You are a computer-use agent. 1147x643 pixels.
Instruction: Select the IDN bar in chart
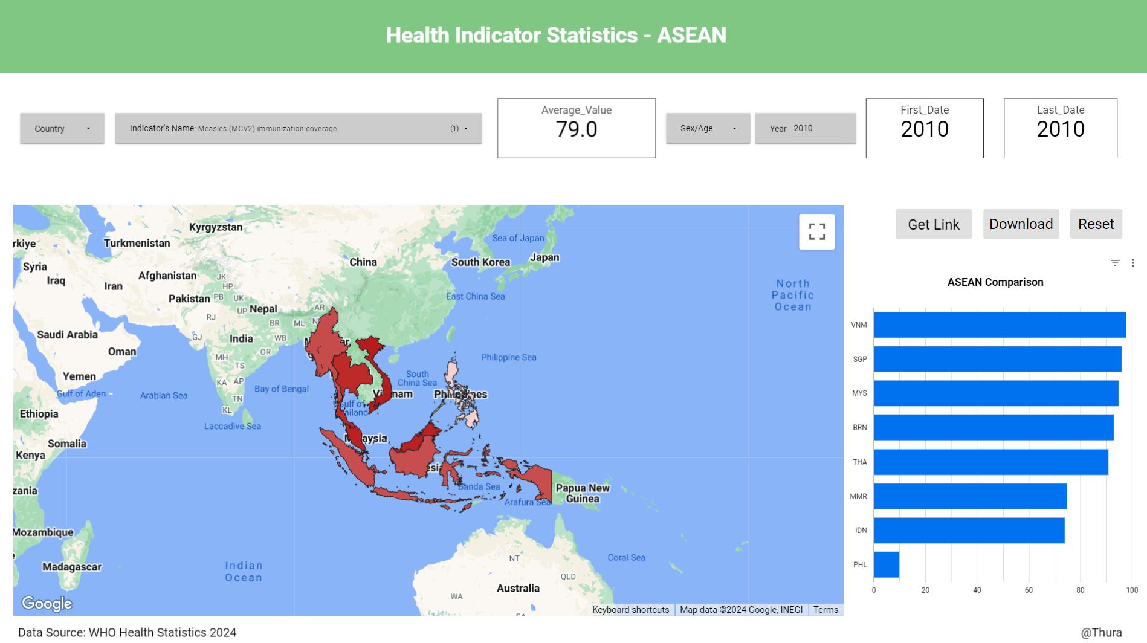[969, 530]
